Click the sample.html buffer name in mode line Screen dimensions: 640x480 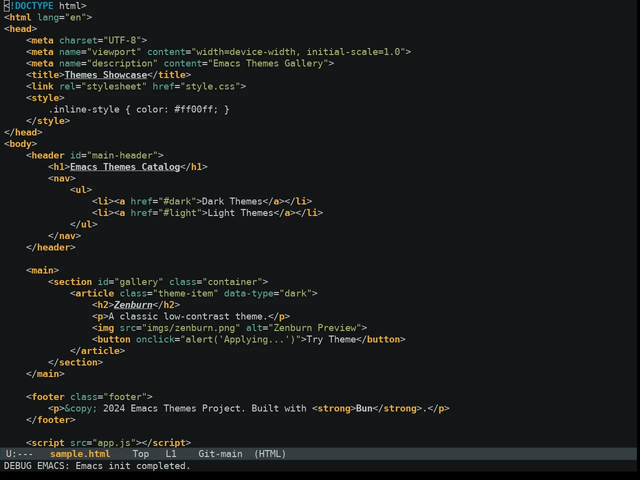point(80,454)
